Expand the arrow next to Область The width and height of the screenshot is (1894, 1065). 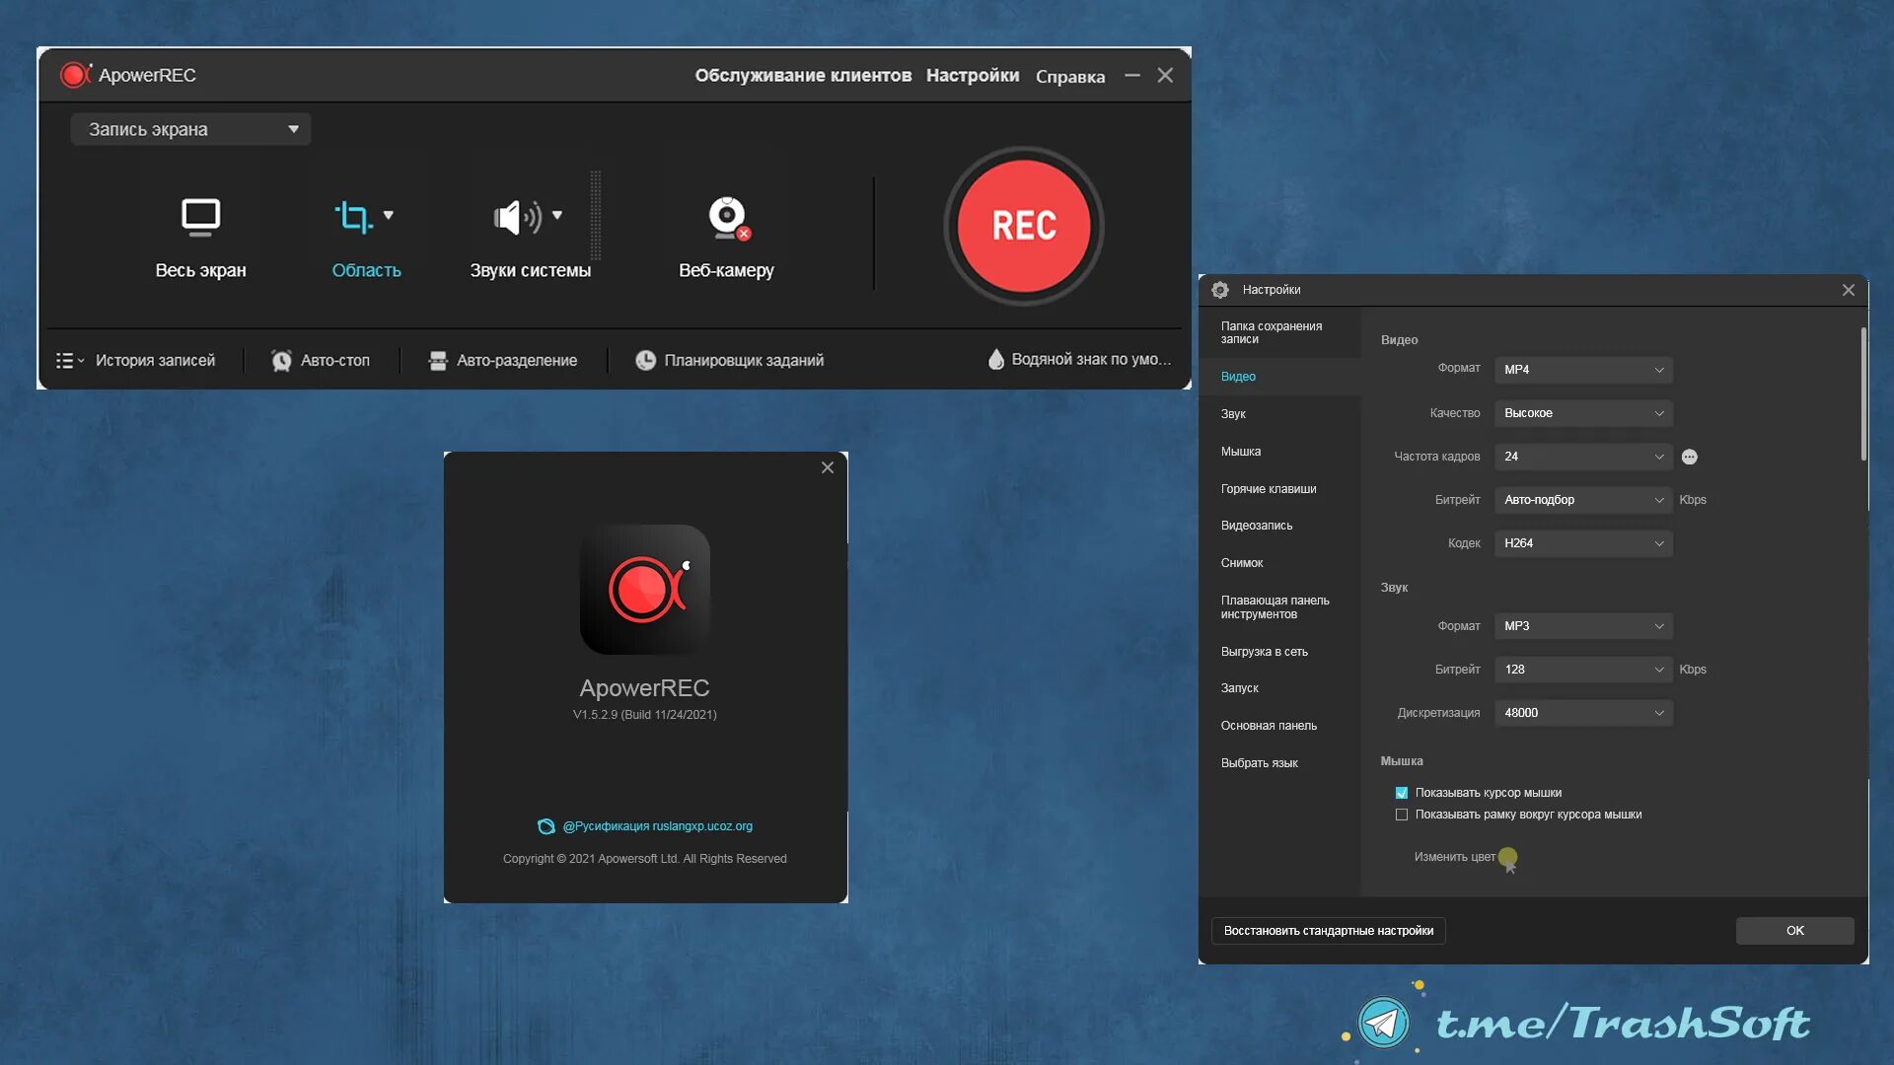coord(389,215)
